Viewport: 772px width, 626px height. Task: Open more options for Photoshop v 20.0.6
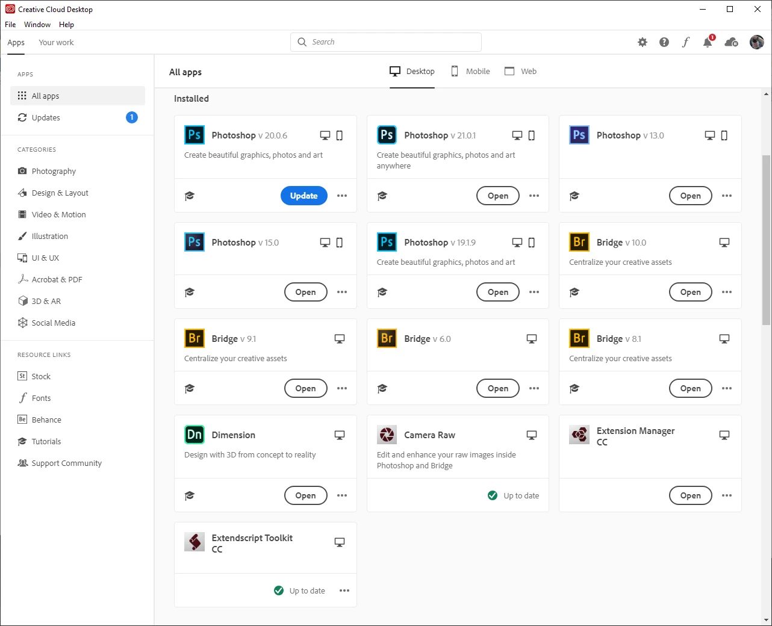342,196
